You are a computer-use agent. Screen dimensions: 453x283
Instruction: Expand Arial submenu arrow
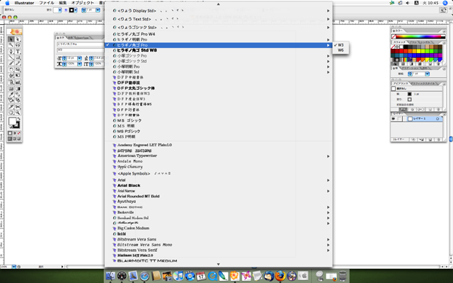pos(328,180)
